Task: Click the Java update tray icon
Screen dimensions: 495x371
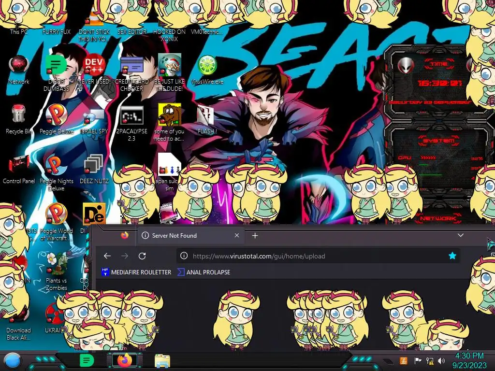Action: tap(404, 360)
